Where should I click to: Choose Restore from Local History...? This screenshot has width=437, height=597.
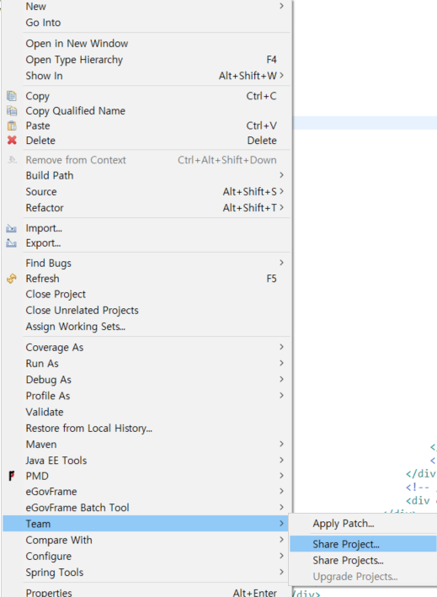coord(147,429)
